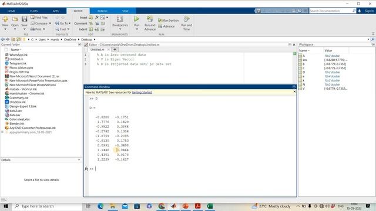376x211 pixels.
Task: Click the Forward navigation arrow in address bar
Action: pyautogui.click(x=8, y=39)
